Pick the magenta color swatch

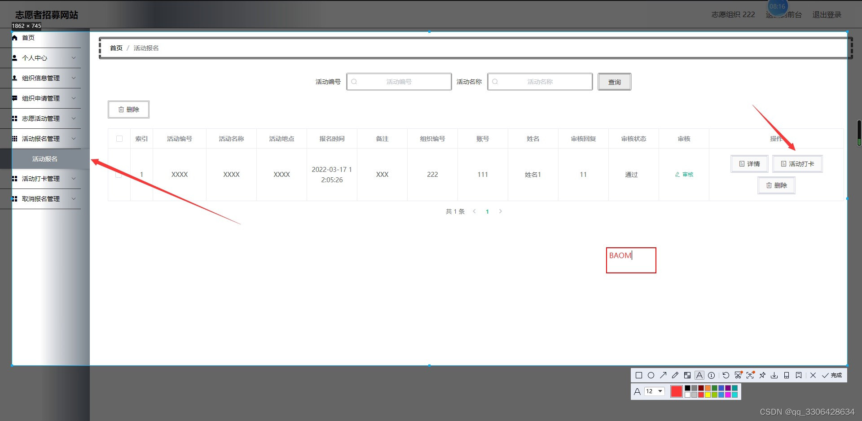[728, 395]
